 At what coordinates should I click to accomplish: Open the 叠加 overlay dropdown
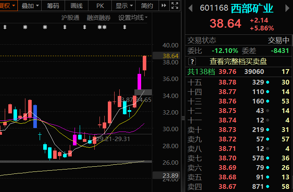point(30,6)
